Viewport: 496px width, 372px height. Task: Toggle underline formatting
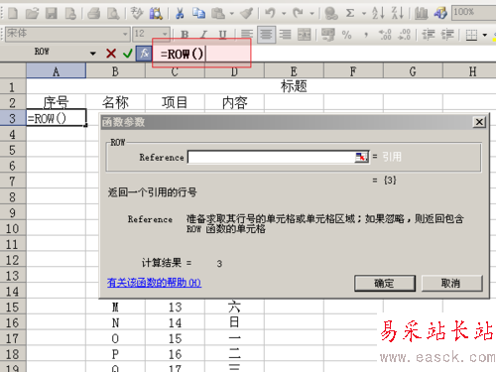(223, 34)
